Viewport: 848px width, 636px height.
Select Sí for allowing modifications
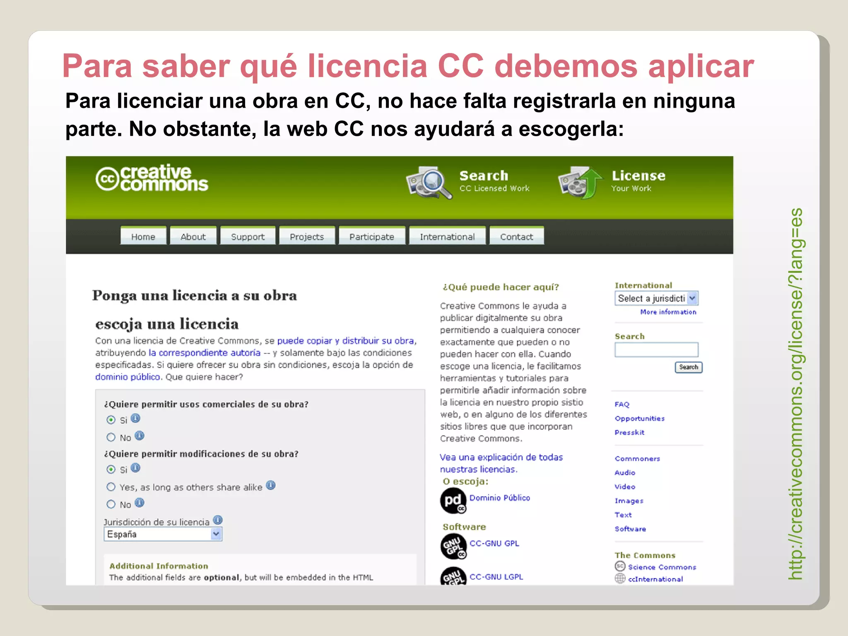tap(111, 470)
